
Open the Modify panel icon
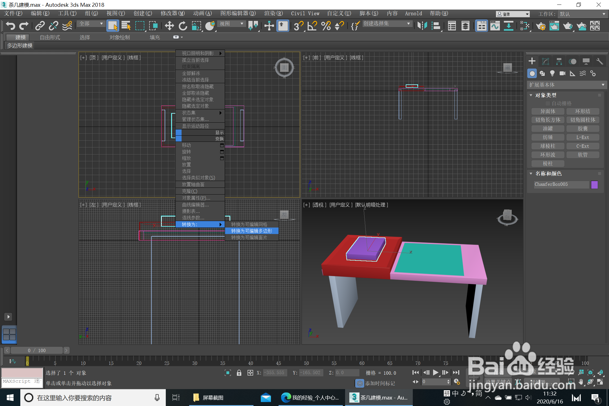(546, 61)
